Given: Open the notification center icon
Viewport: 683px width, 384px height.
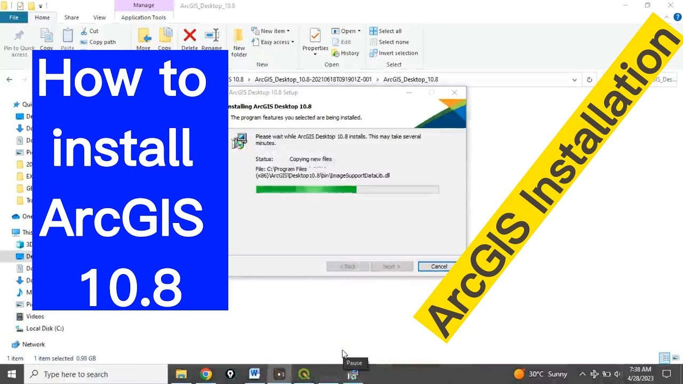Looking at the screenshot, I should point(666,374).
